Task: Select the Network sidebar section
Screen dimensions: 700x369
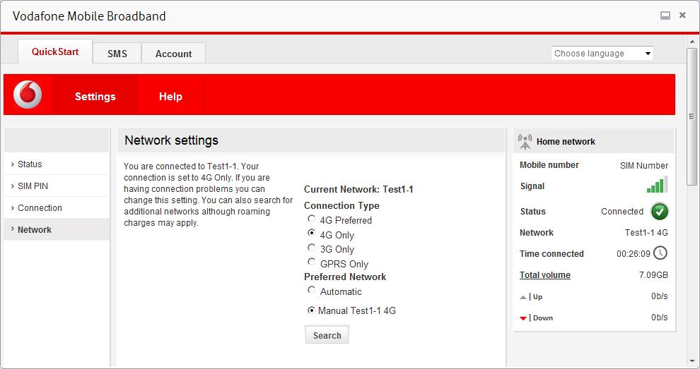Action: tap(57, 229)
